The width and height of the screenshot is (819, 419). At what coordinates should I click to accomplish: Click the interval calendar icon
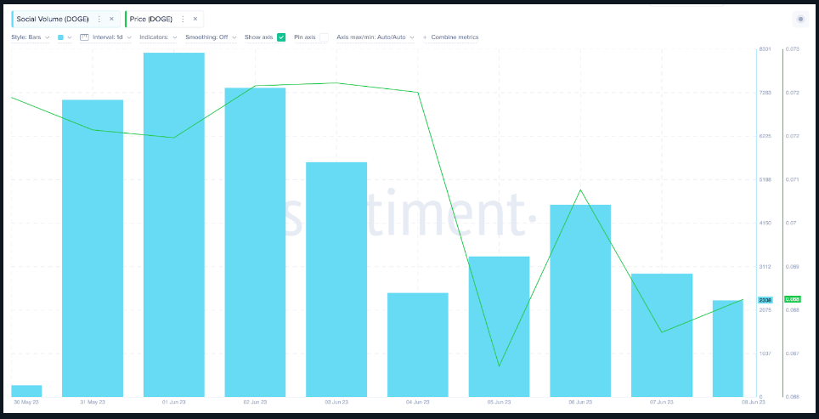[84, 37]
